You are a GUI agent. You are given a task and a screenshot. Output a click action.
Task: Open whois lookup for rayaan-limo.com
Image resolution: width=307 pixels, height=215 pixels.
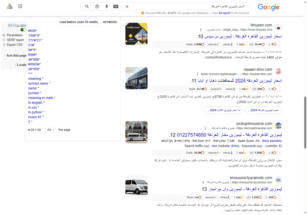229,89
